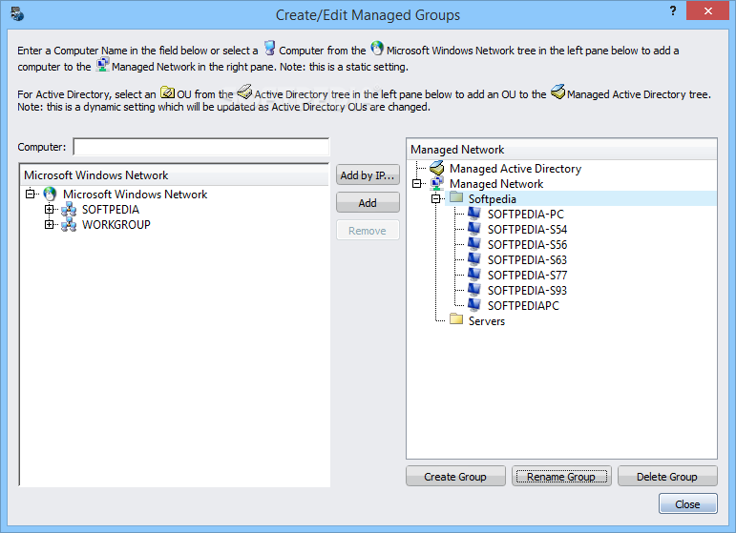Select SOFTPEDIA-S93 computer entry

pos(527,291)
